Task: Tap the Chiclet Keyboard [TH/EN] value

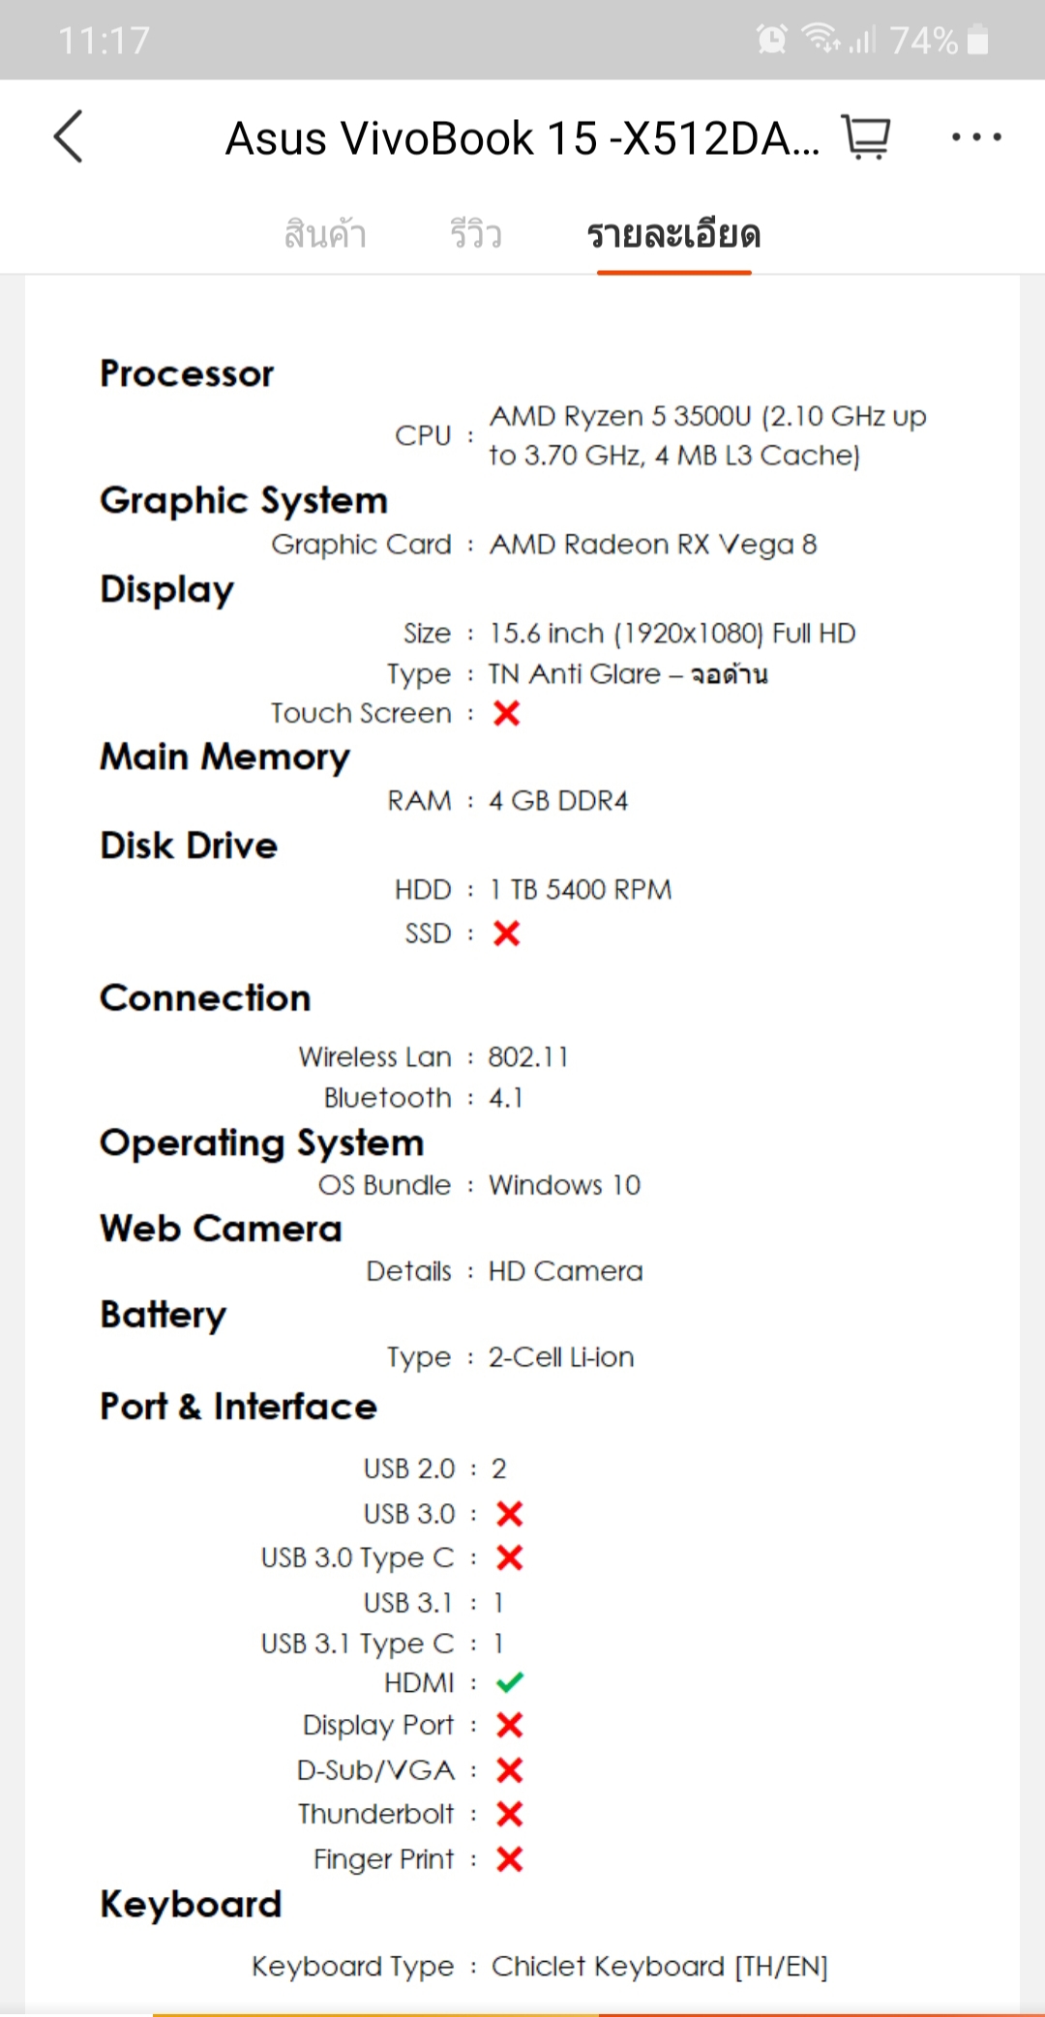Action: click(x=659, y=1966)
